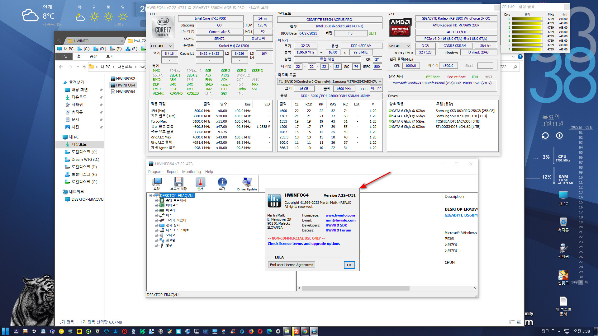This screenshot has width=598, height=336.
Task: Open Explorer 파일 tab
Action: pyautogui.click(x=64, y=56)
